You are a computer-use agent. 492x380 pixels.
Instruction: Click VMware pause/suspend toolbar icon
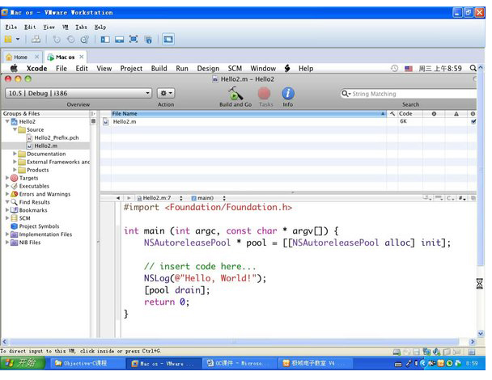point(8,39)
